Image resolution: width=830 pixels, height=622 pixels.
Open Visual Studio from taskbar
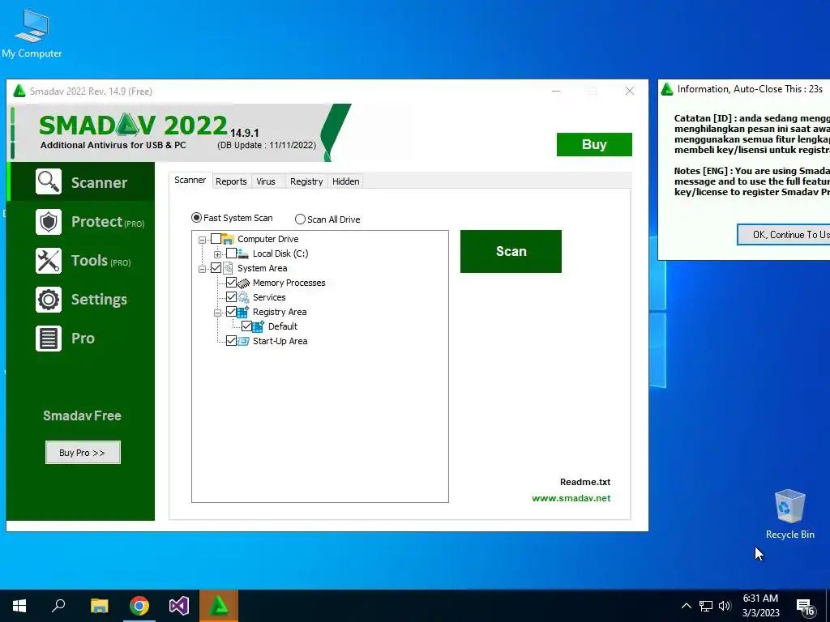click(x=179, y=606)
